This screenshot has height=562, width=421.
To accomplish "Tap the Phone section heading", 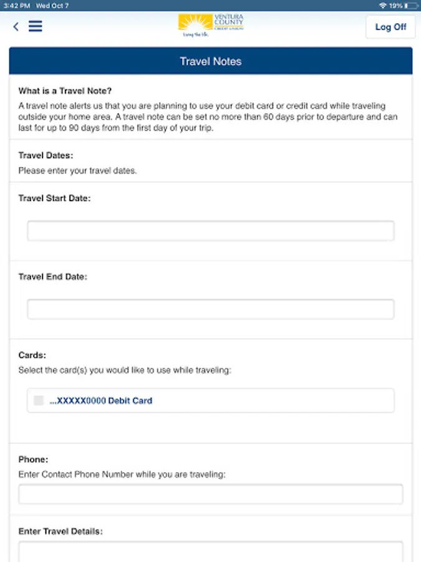I will (33, 460).
